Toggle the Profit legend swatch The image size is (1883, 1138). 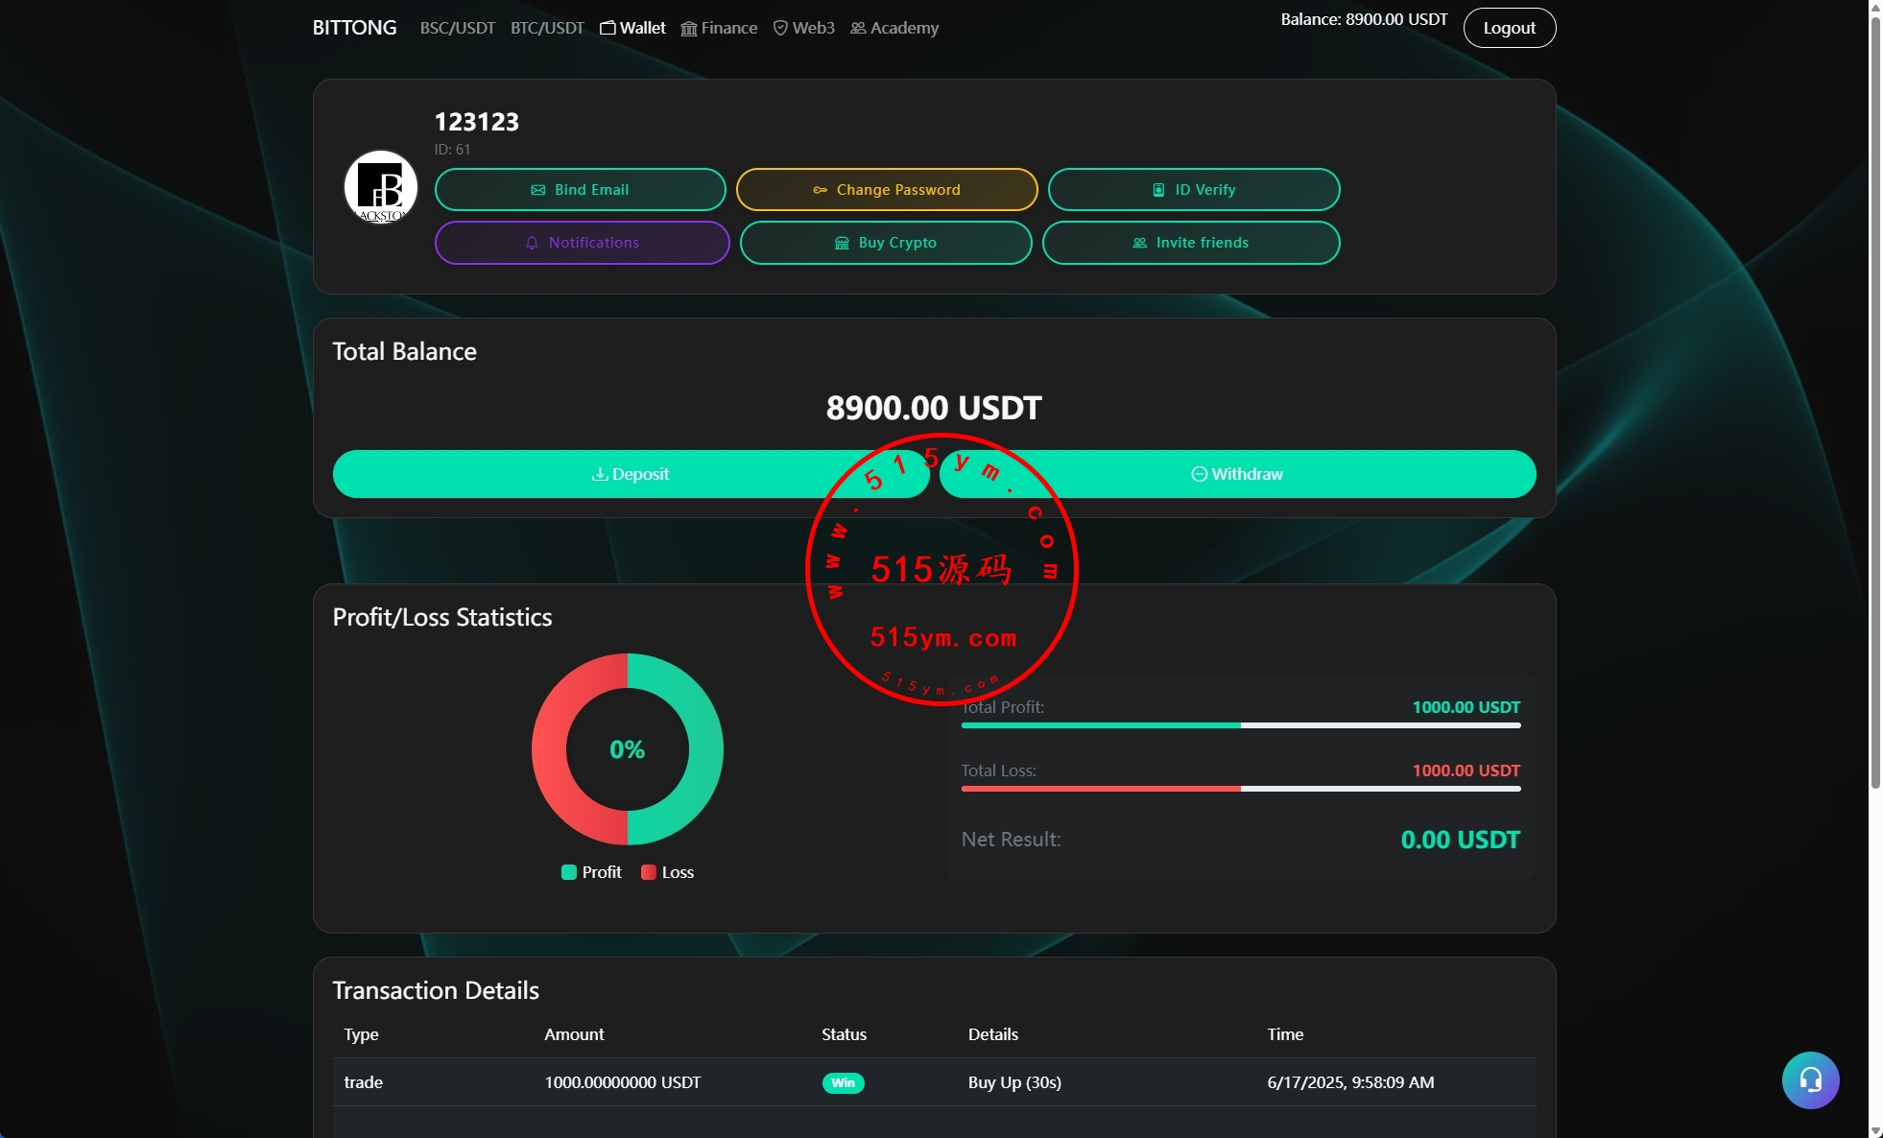[569, 872]
